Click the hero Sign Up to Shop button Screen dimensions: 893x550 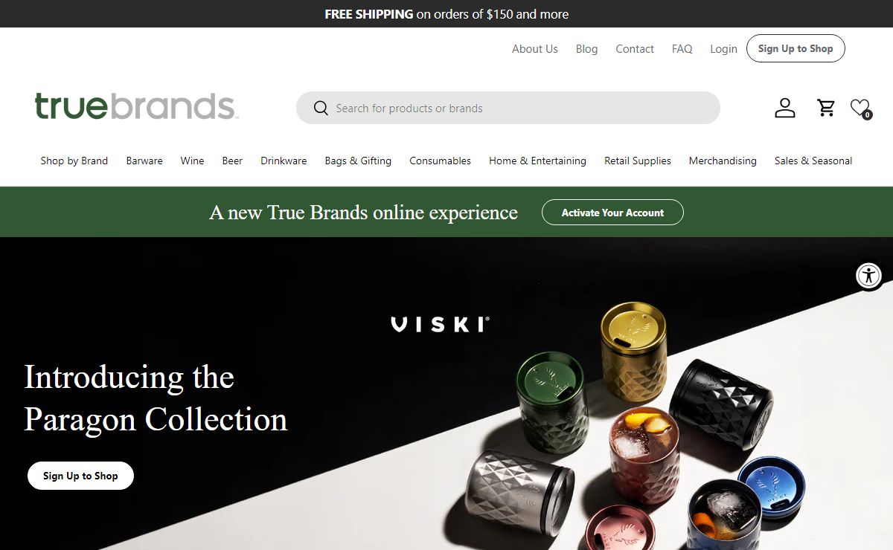[80, 476]
